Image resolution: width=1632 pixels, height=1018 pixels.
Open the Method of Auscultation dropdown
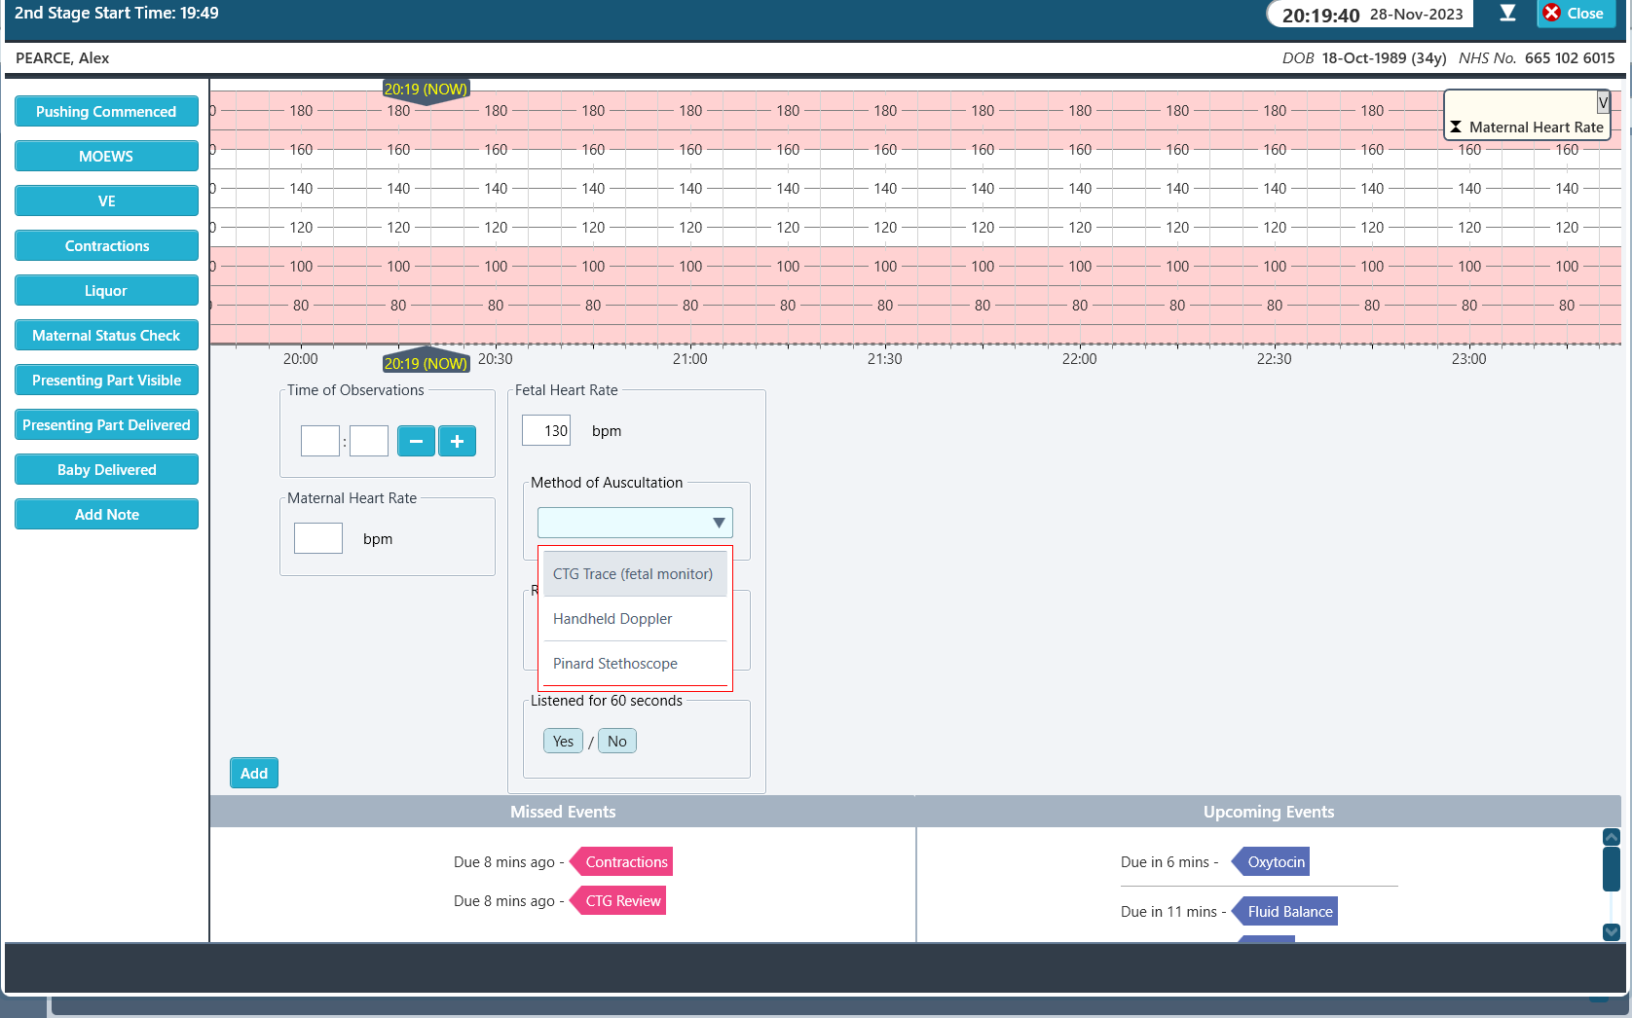635,523
